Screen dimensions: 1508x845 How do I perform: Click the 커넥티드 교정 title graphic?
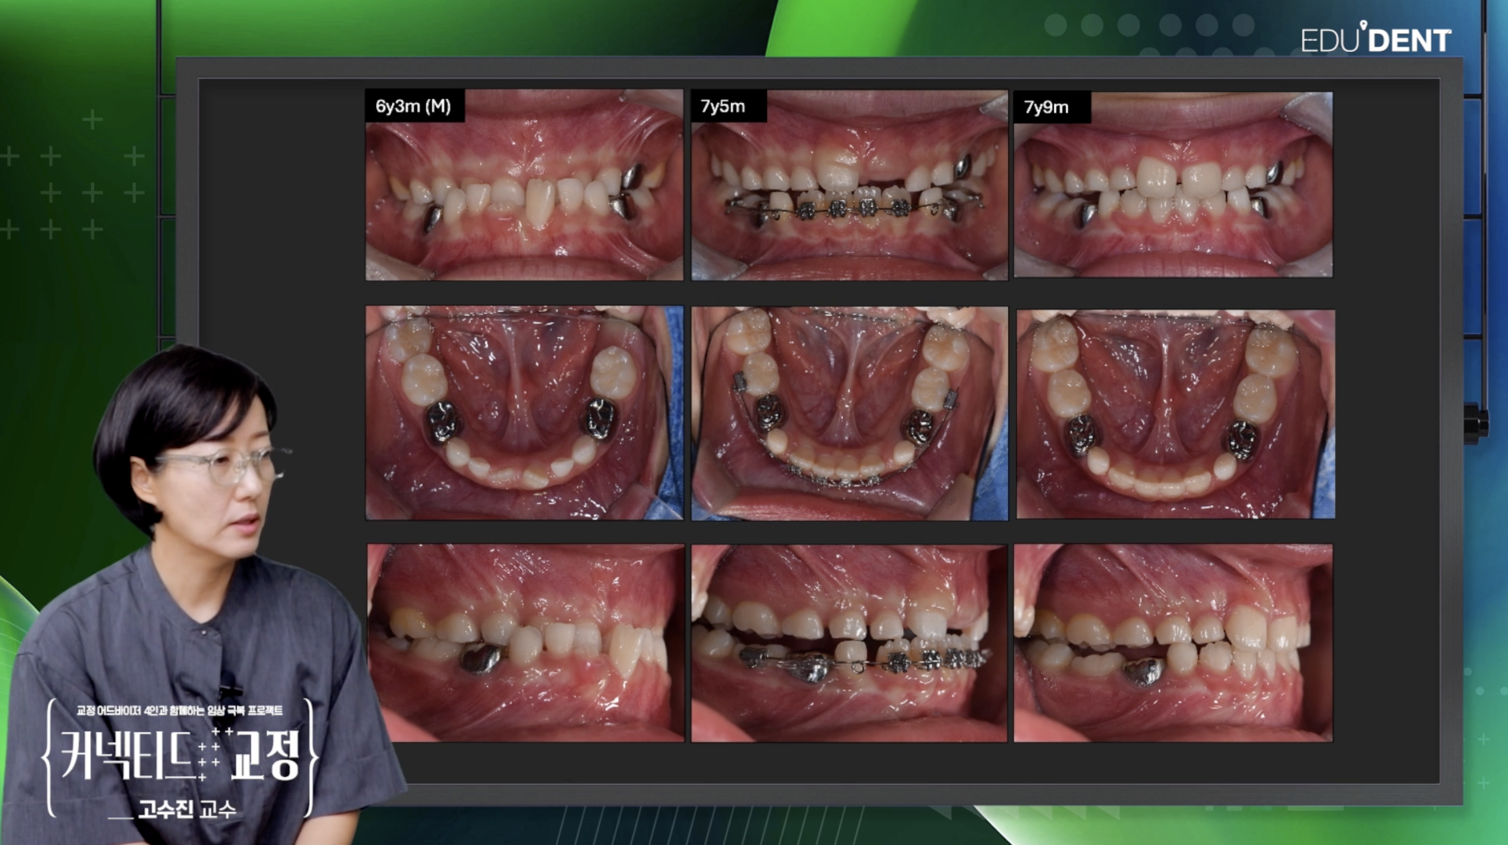pyautogui.click(x=180, y=755)
